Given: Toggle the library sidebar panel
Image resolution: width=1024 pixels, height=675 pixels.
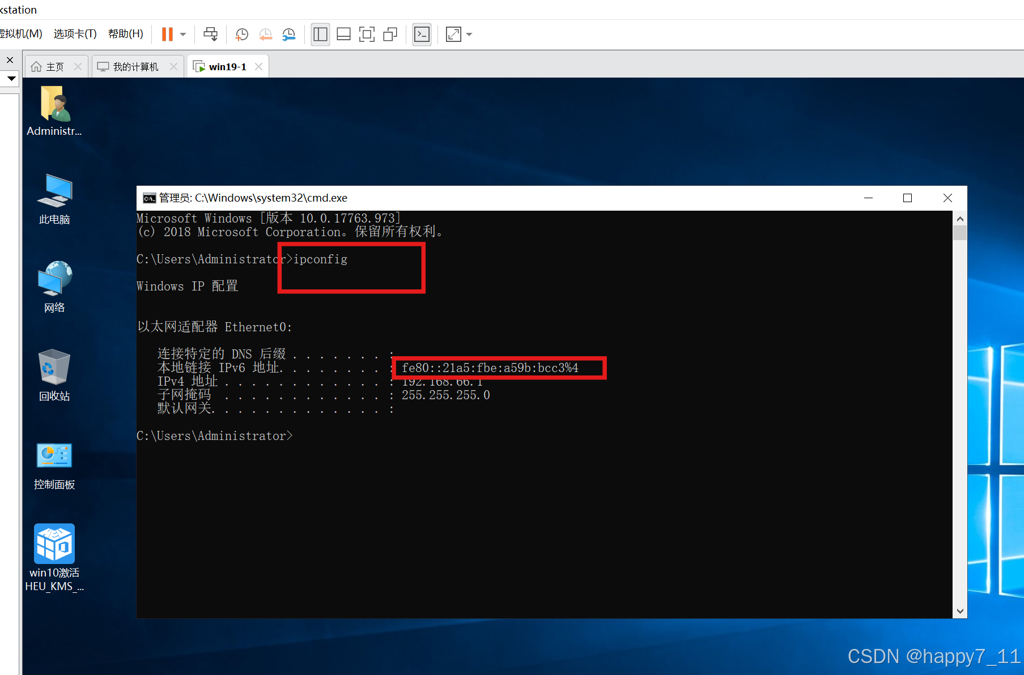Looking at the screenshot, I should (x=320, y=35).
